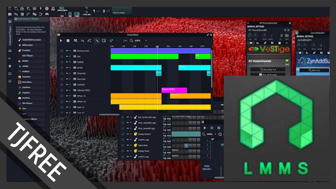Open track actions gear for HiPlex #2
336x189 pixels.
(x=62, y=102)
